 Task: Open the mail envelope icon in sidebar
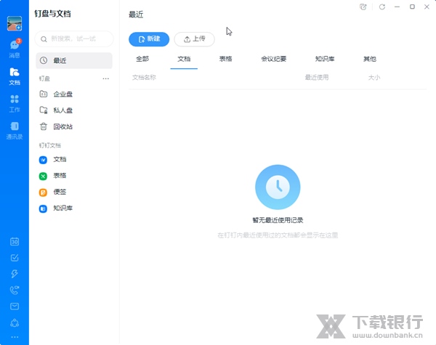pyautogui.click(x=15, y=306)
